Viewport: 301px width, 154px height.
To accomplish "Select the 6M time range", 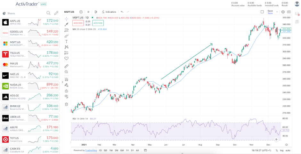I will [x=122, y=150].
